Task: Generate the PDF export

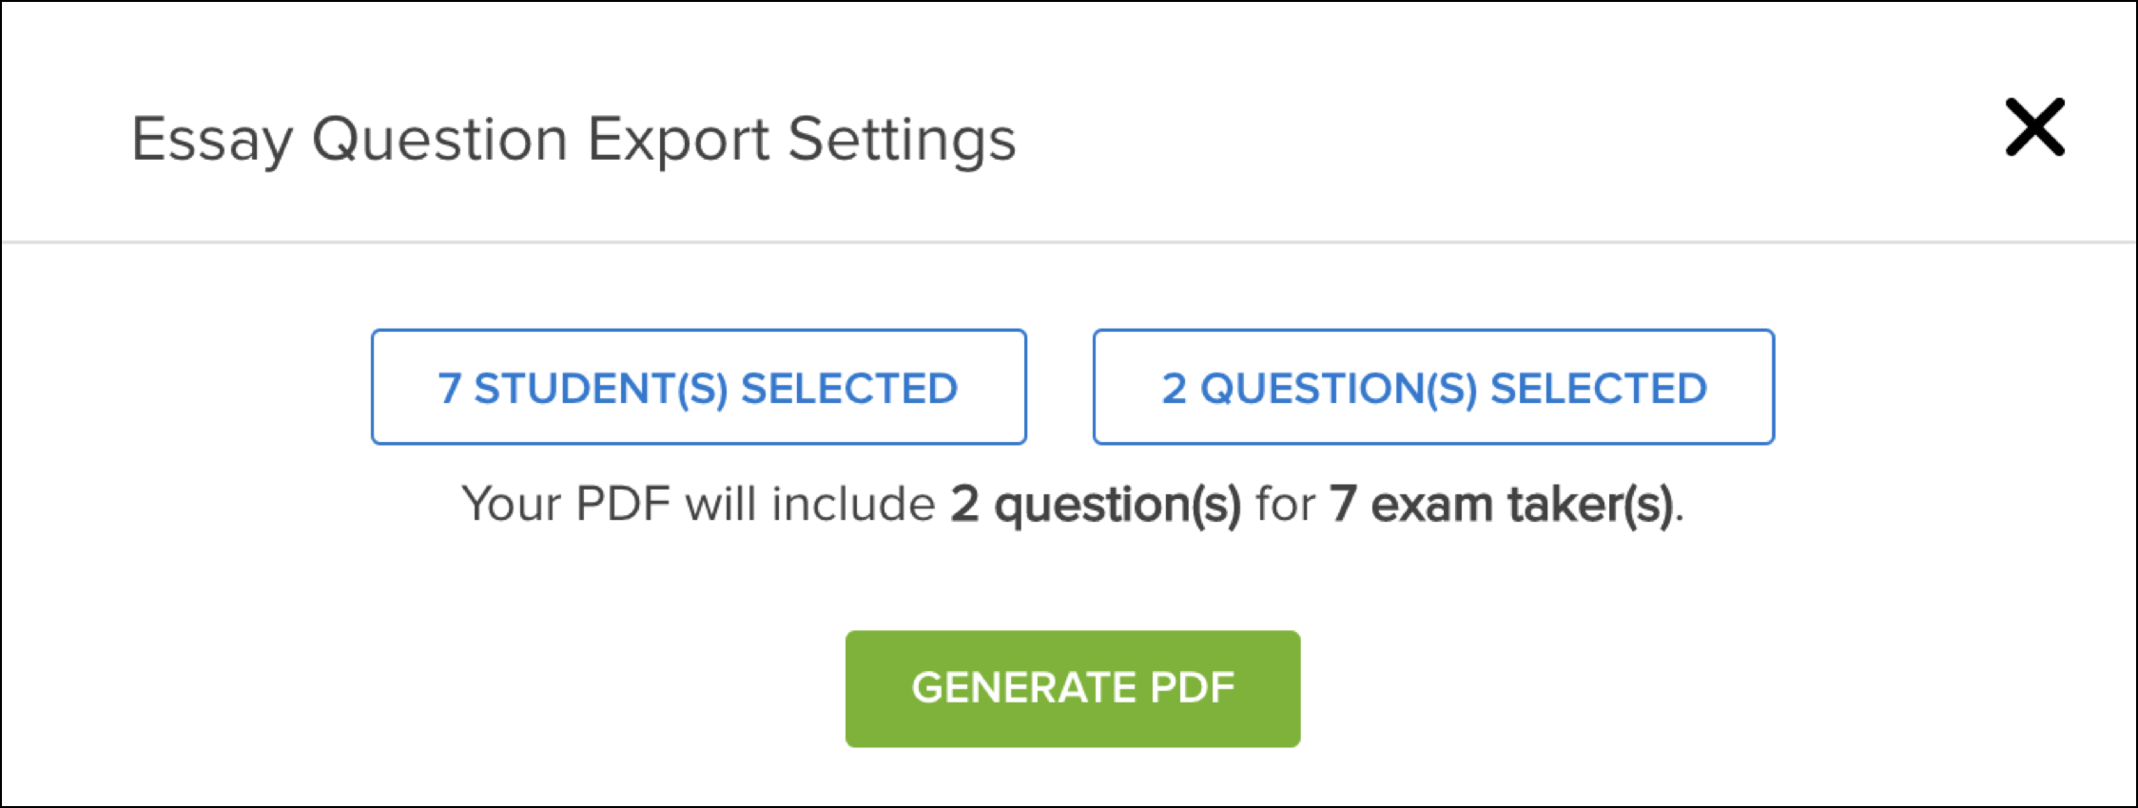Action: (1073, 688)
